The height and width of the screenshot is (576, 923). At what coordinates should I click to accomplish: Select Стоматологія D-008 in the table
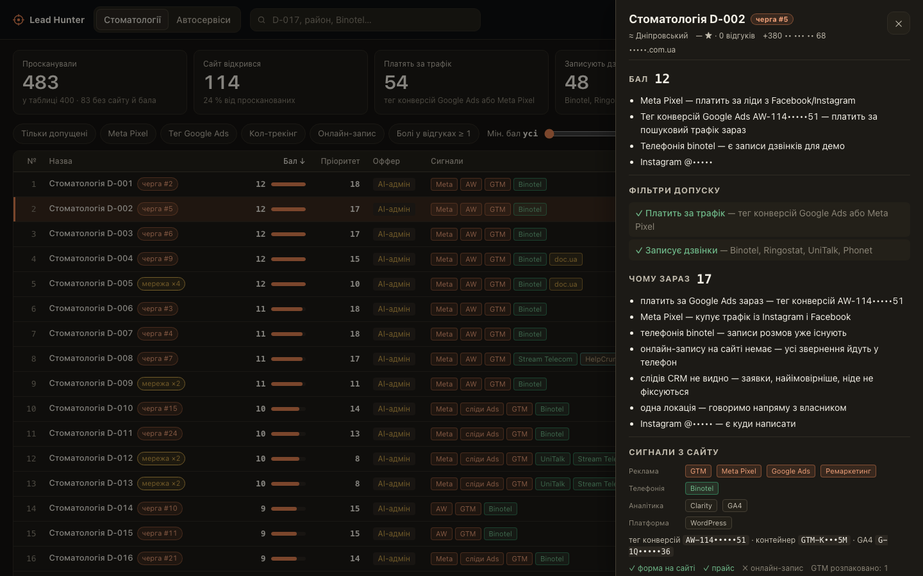pyautogui.click(x=314, y=359)
